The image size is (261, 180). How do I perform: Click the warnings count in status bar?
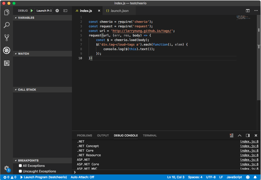pos(13,177)
